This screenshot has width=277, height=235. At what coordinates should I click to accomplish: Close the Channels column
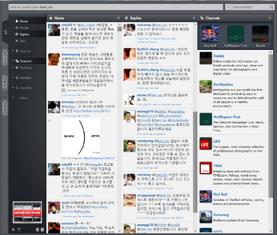coord(269,18)
